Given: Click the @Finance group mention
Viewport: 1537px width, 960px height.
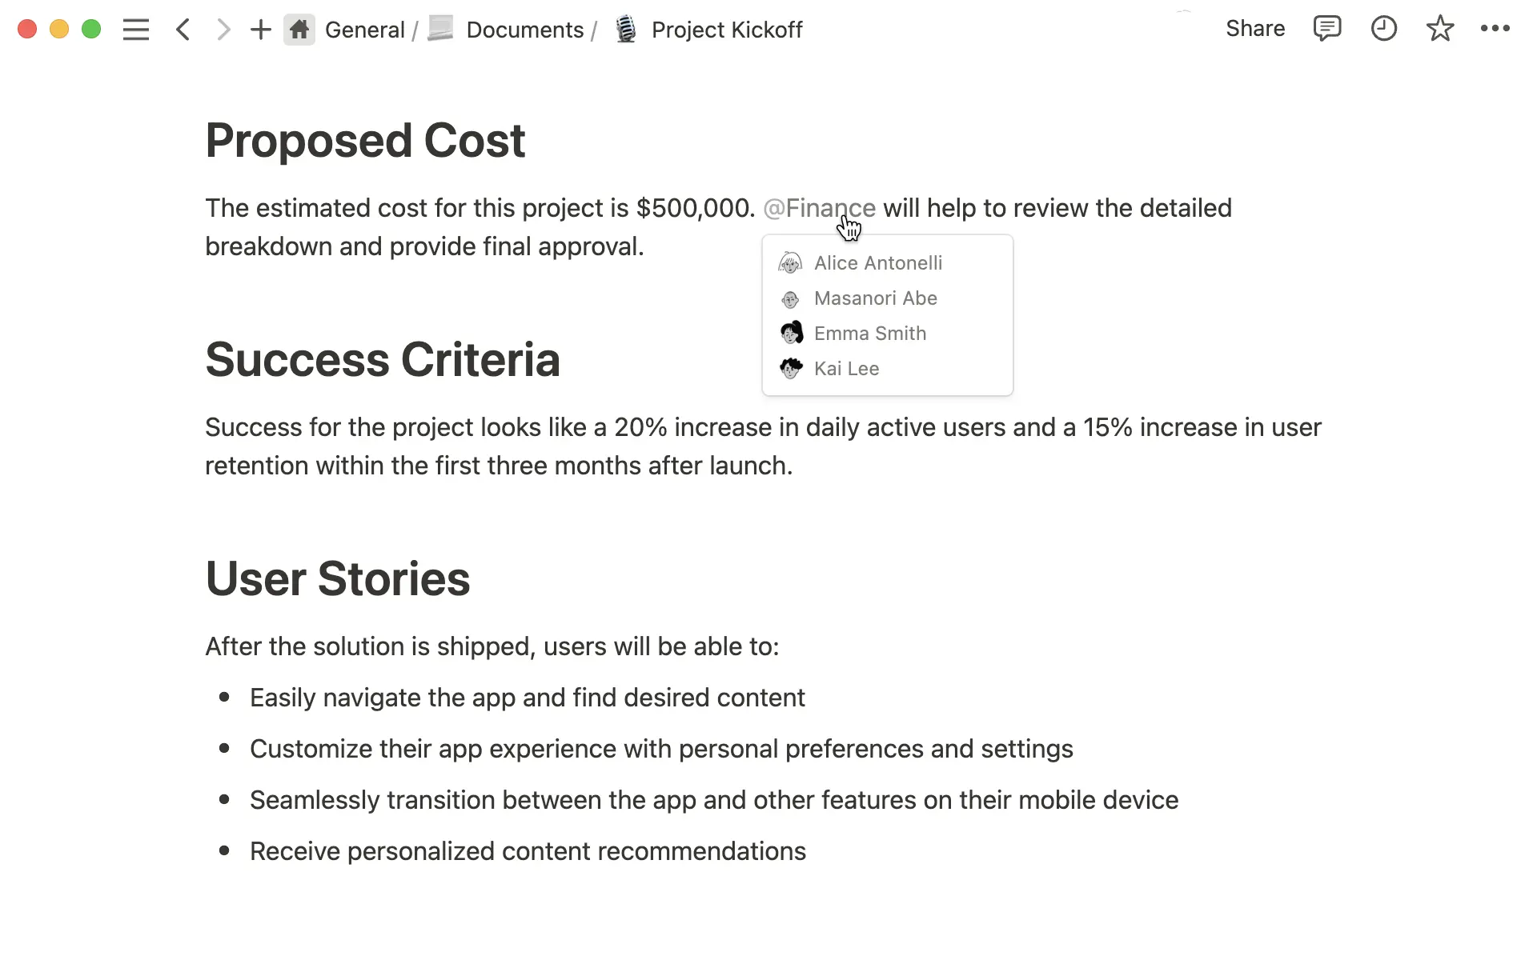Looking at the screenshot, I should 818,208.
